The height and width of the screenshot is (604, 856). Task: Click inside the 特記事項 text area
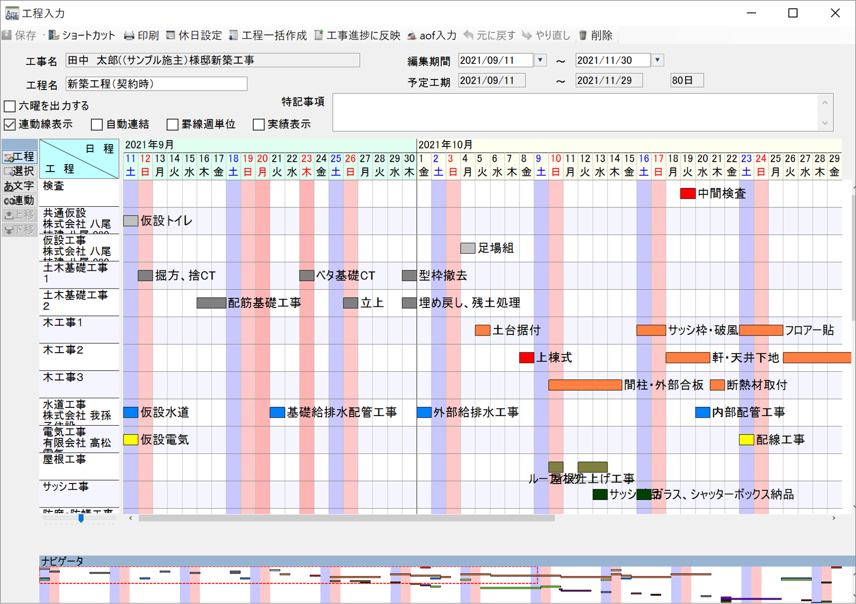(577, 112)
